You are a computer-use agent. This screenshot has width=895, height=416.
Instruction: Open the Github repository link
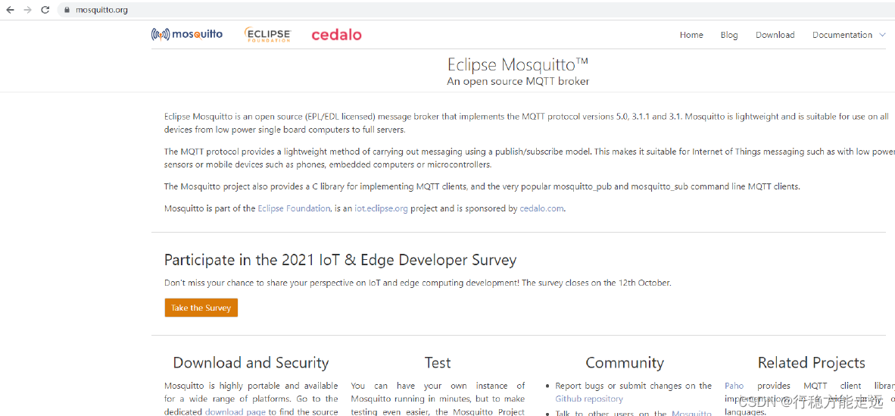(589, 399)
